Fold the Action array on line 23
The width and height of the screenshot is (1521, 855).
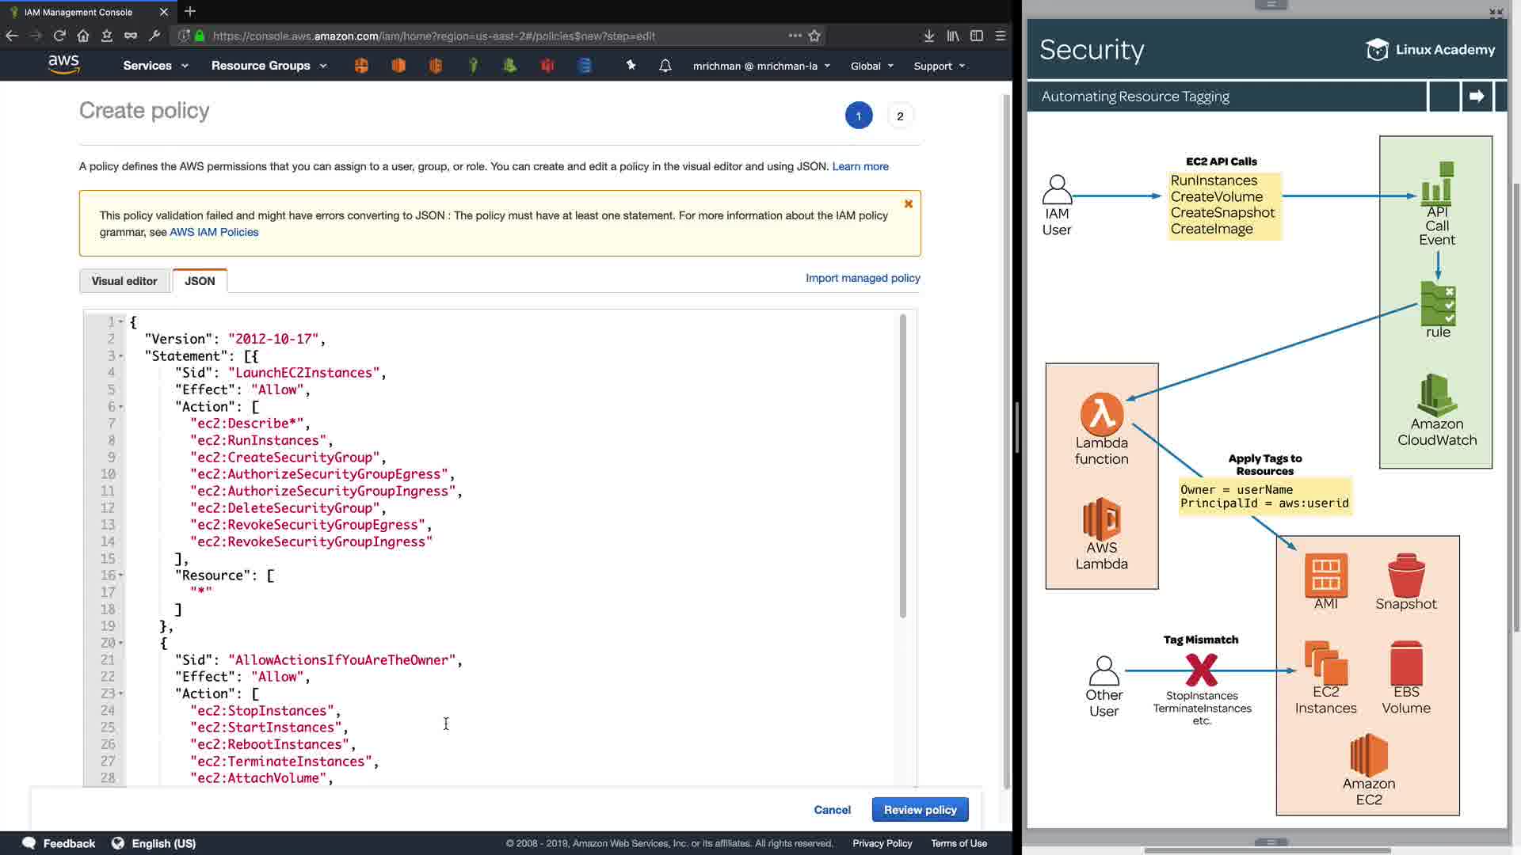coord(121,693)
